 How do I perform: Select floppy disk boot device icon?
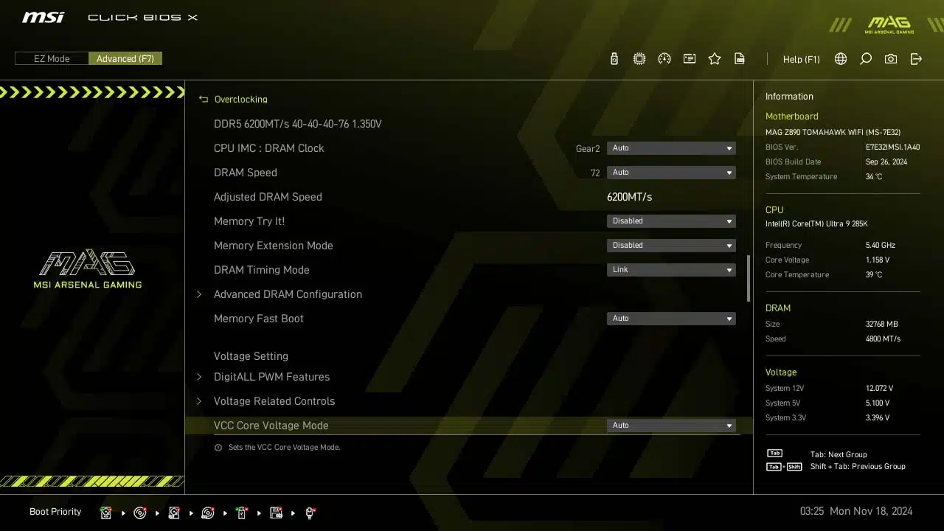click(x=277, y=513)
